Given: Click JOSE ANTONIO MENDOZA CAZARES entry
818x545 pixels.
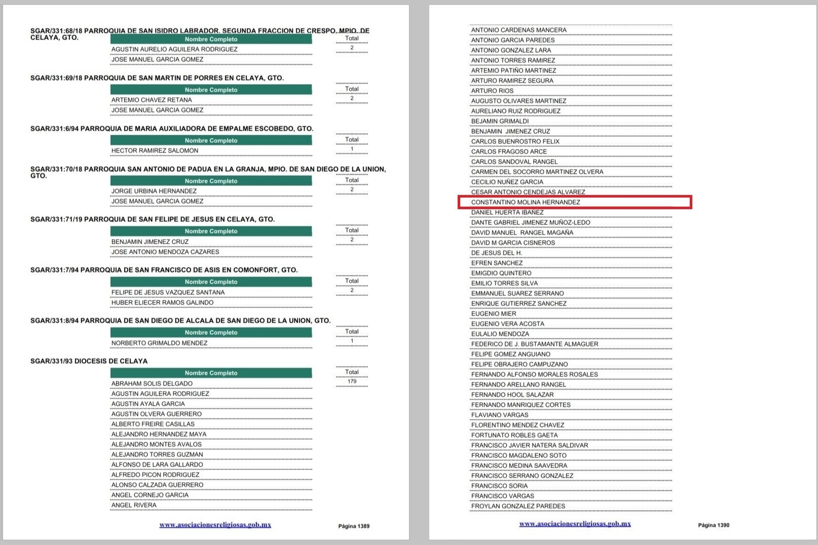Looking at the screenshot, I should 165,252.
